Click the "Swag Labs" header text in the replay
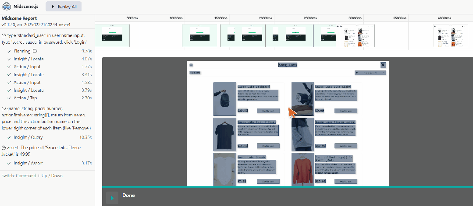Viewport: 473px width, 206px height. [288, 65]
